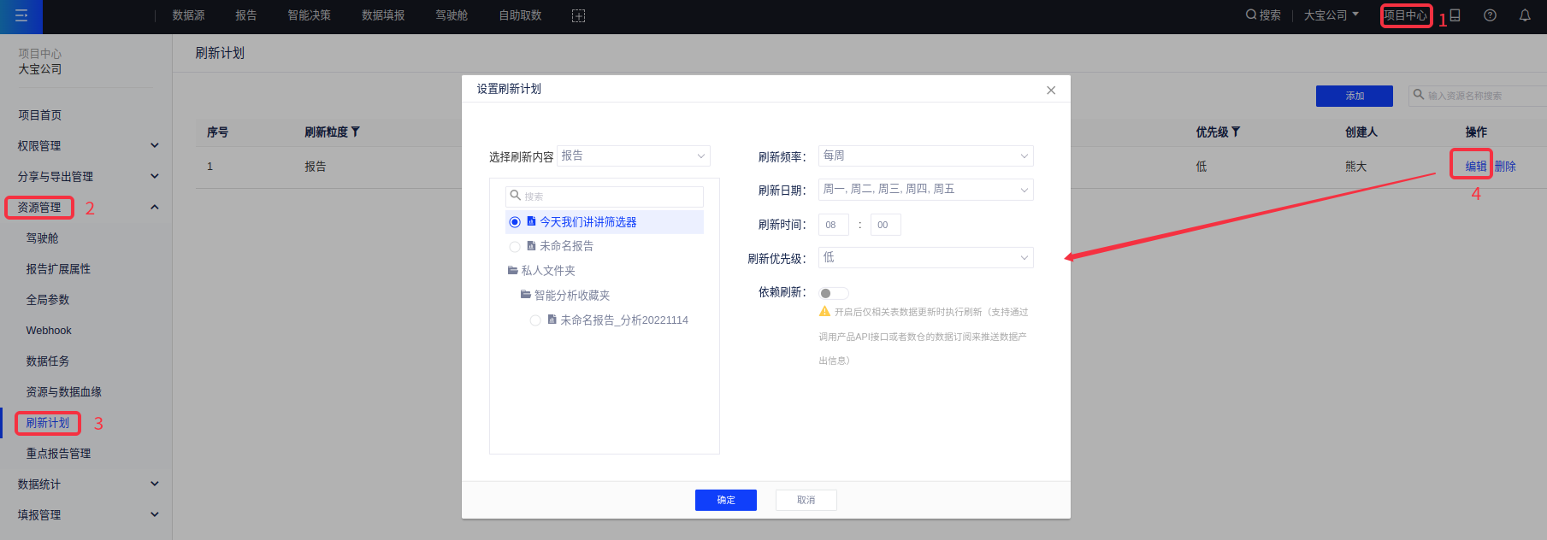Toggle the 依赖刷新 switch
1547x540 pixels.
833,293
